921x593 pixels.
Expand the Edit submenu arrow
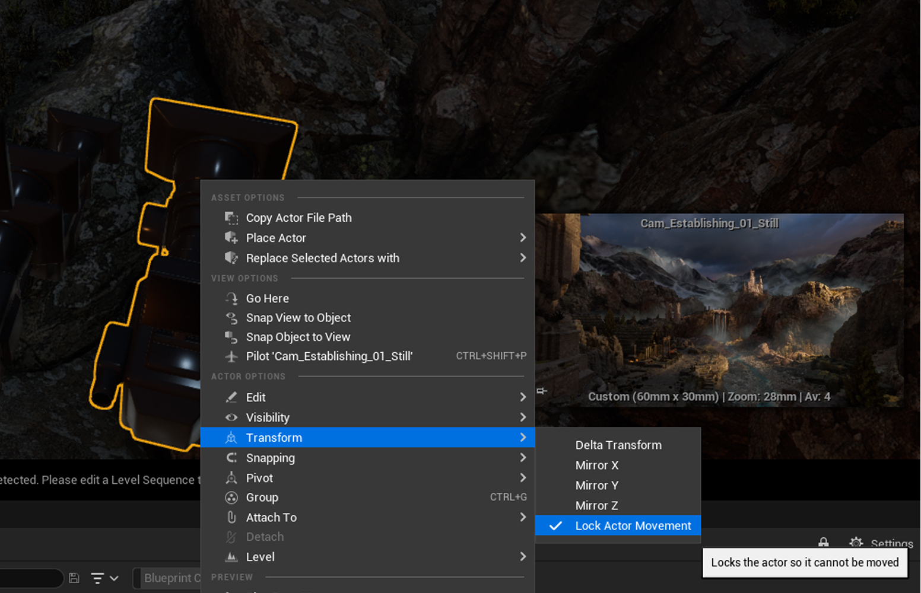(x=523, y=397)
